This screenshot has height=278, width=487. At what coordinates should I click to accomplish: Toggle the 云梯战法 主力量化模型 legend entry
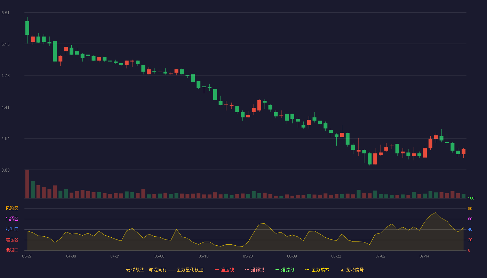[x=165, y=270]
